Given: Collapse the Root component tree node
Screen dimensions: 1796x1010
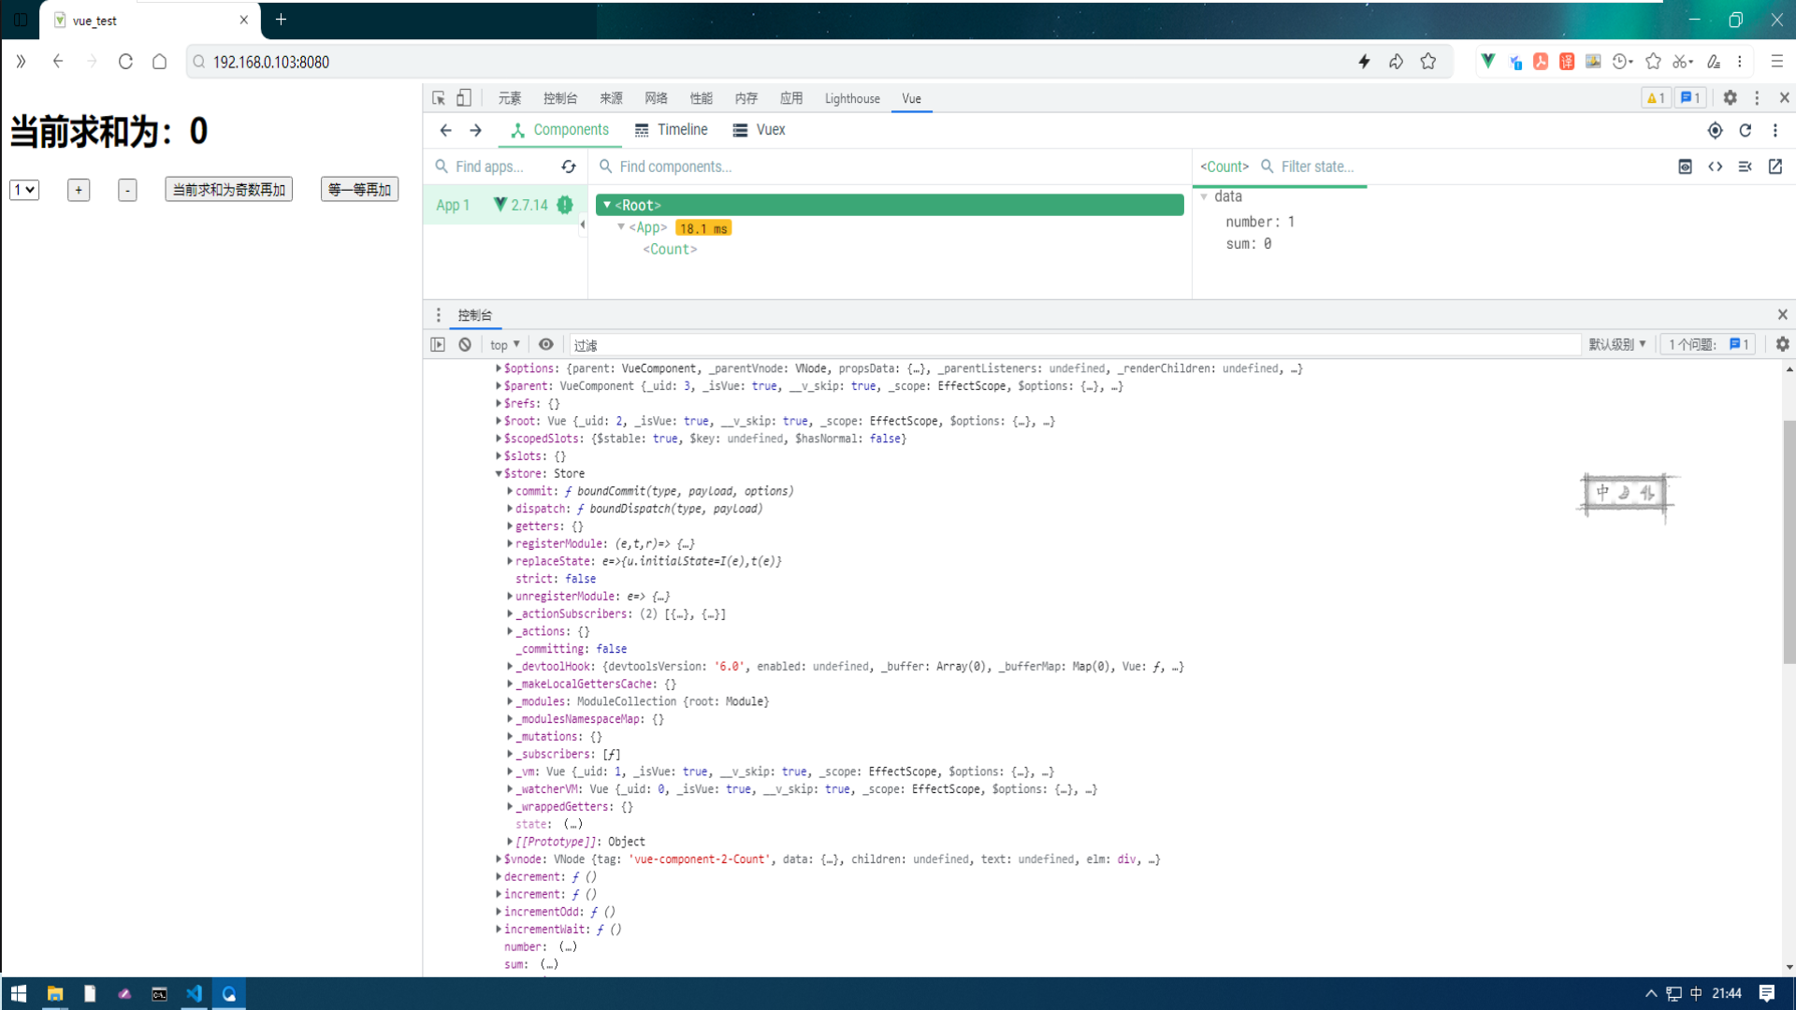Looking at the screenshot, I should (x=607, y=205).
